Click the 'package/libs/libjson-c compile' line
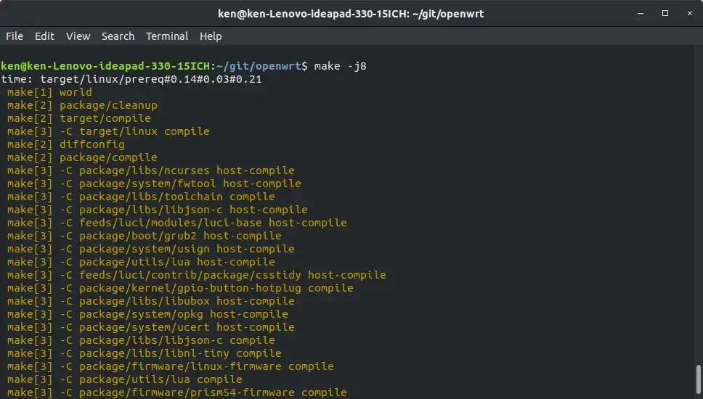 (141, 340)
